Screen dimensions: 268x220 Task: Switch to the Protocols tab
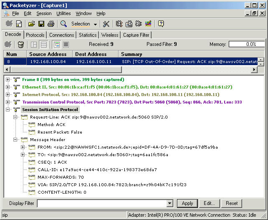pos(35,35)
